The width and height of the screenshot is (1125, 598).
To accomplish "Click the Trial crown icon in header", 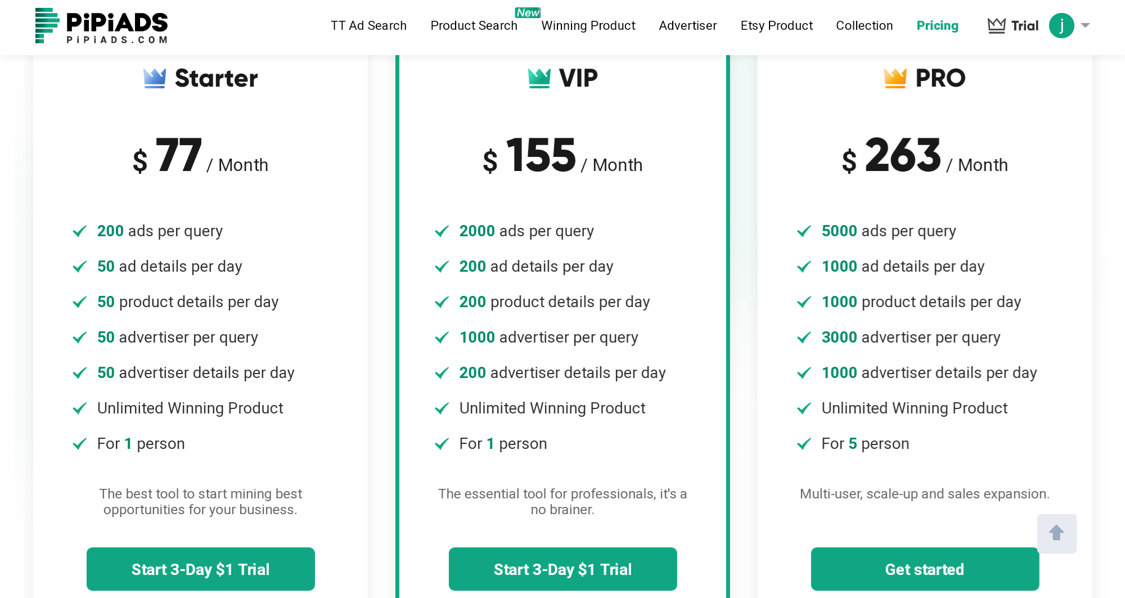I will point(996,26).
